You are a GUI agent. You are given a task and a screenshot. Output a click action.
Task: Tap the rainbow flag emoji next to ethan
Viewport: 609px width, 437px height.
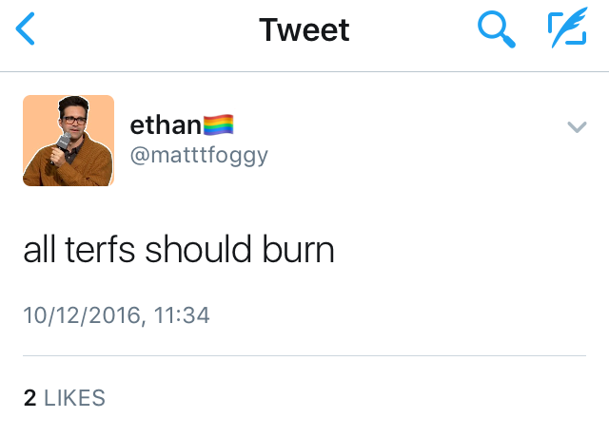tap(218, 124)
